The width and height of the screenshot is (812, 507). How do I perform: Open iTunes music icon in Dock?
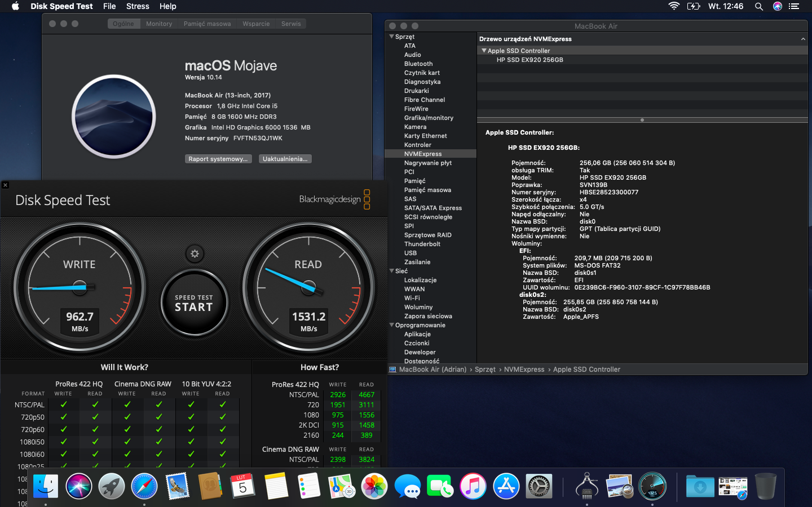[473, 486]
